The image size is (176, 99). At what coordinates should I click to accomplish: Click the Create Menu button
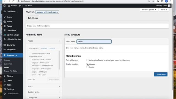(x=161, y=75)
